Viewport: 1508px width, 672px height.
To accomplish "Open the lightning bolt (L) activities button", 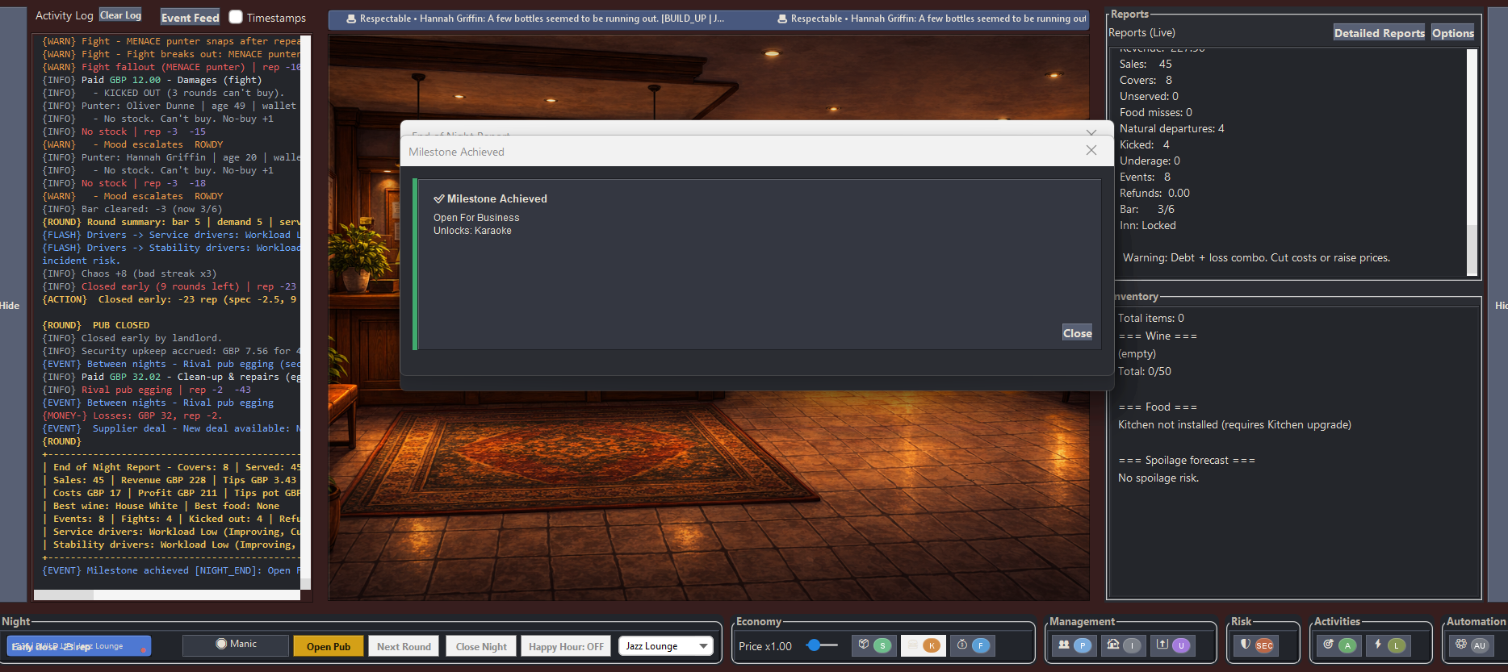I will [1388, 645].
